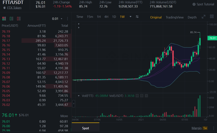Click the 24h Change value -1.19 -1.54%
The height and width of the screenshot is (133, 217).
[62, 6]
